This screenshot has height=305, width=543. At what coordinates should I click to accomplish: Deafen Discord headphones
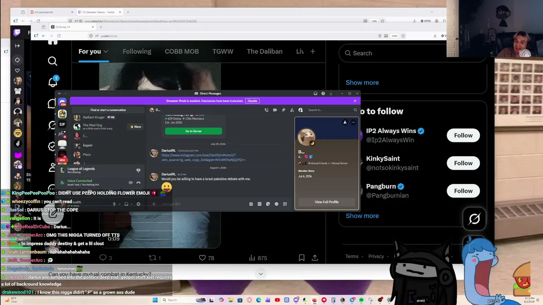pyautogui.click(x=126, y=204)
